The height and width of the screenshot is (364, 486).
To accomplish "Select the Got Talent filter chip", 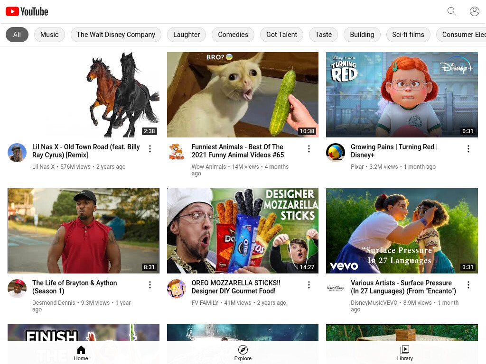I will pyautogui.click(x=281, y=35).
